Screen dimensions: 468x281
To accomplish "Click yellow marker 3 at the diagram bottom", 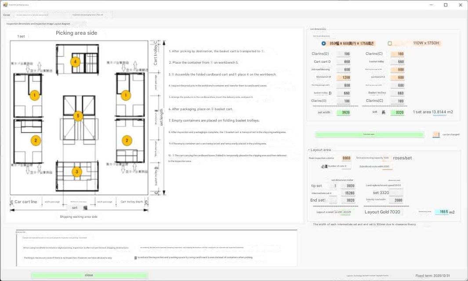I will (x=77, y=172).
